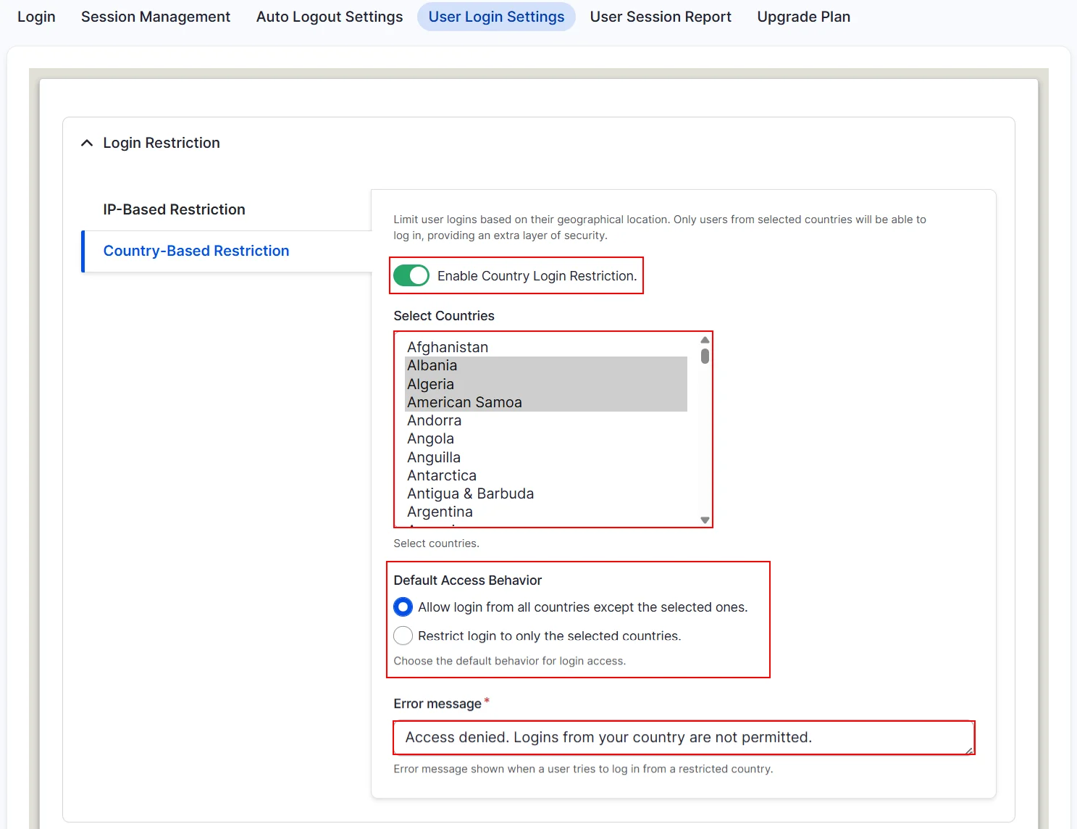Image resolution: width=1077 pixels, height=829 pixels.
Task: Choose Allow login from all countries except selected
Action: pyautogui.click(x=403, y=607)
